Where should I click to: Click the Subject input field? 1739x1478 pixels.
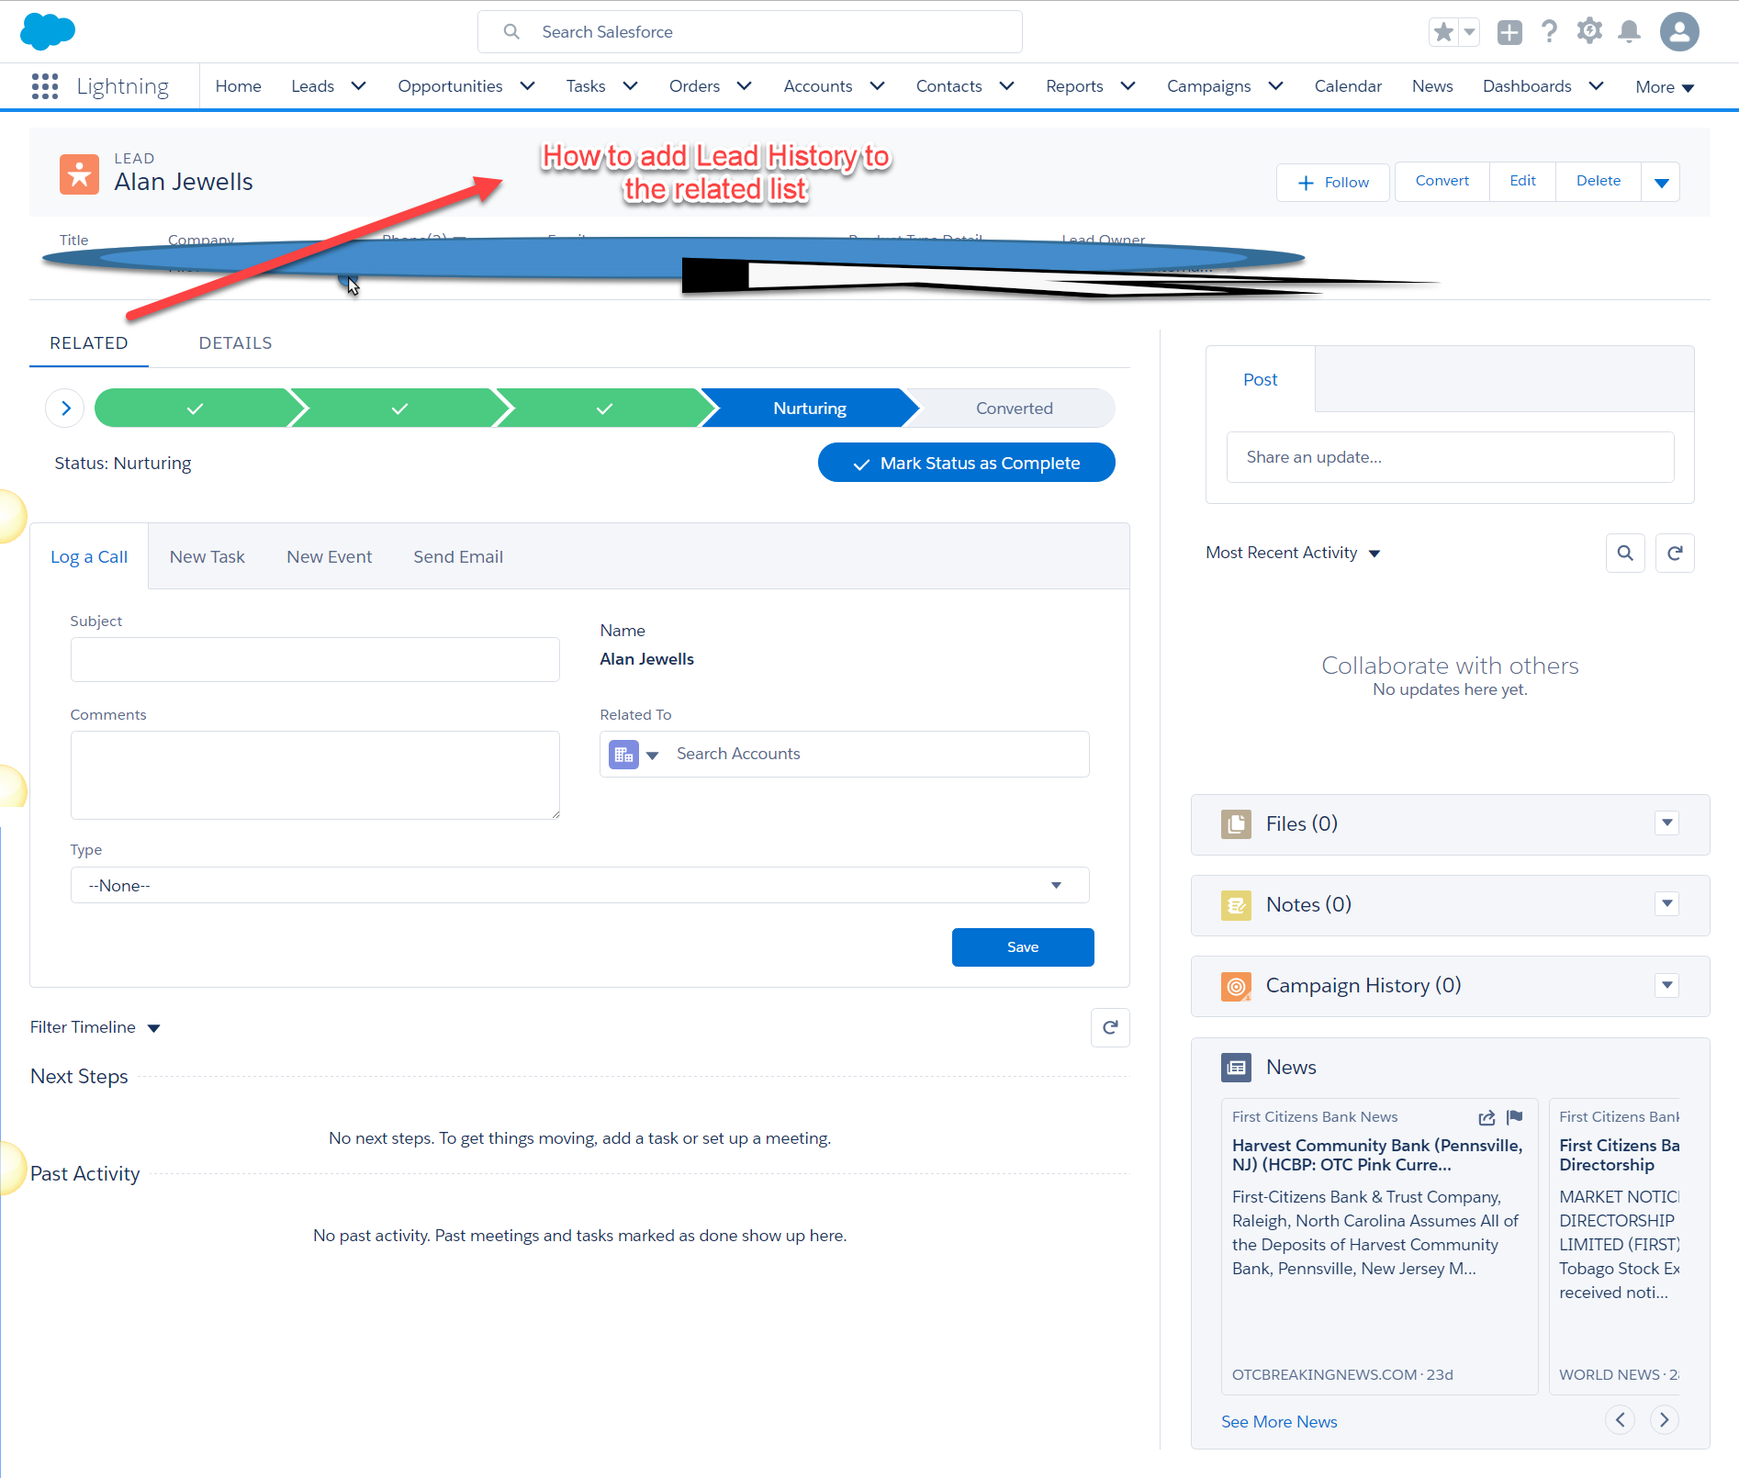[315, 660]
